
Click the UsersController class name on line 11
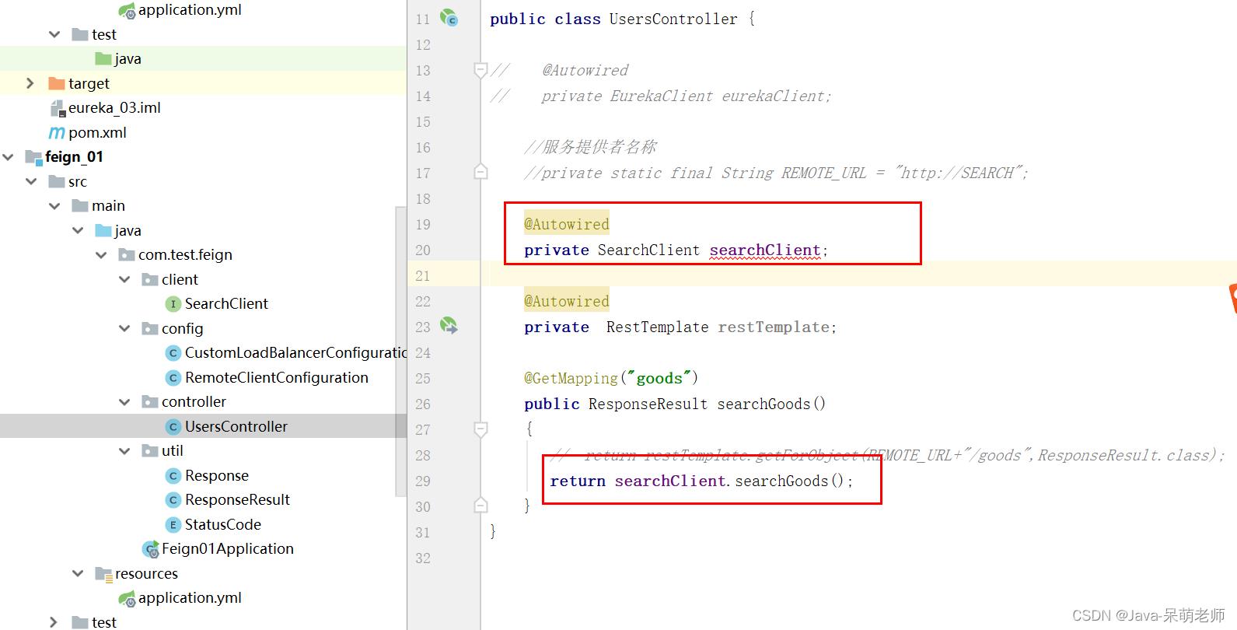point(673,19)
